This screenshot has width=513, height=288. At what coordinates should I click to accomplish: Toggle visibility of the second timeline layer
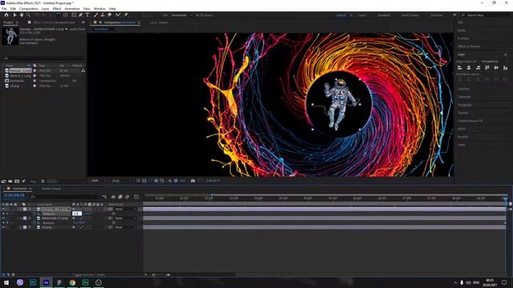pyautogui.click(x=3, y=218)
